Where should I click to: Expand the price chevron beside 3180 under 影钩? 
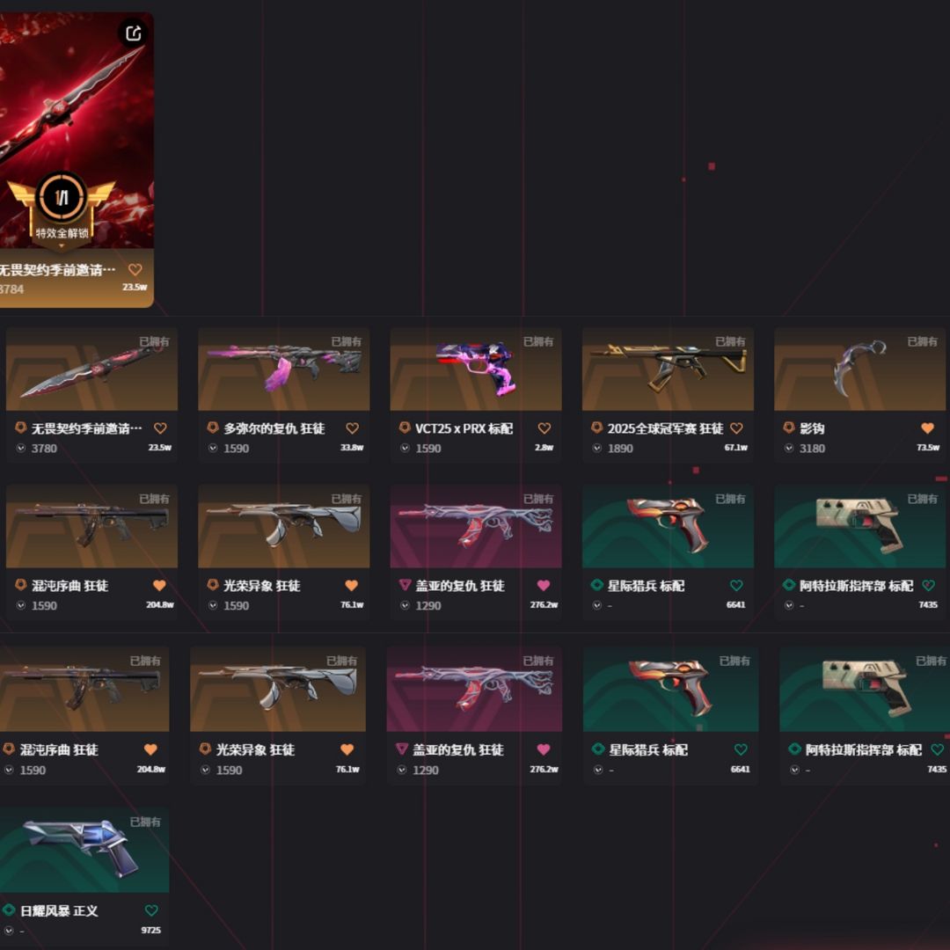789,449
